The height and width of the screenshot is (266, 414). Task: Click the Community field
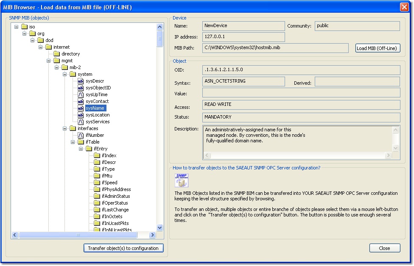pyautogui.click(x=357, y=26)
